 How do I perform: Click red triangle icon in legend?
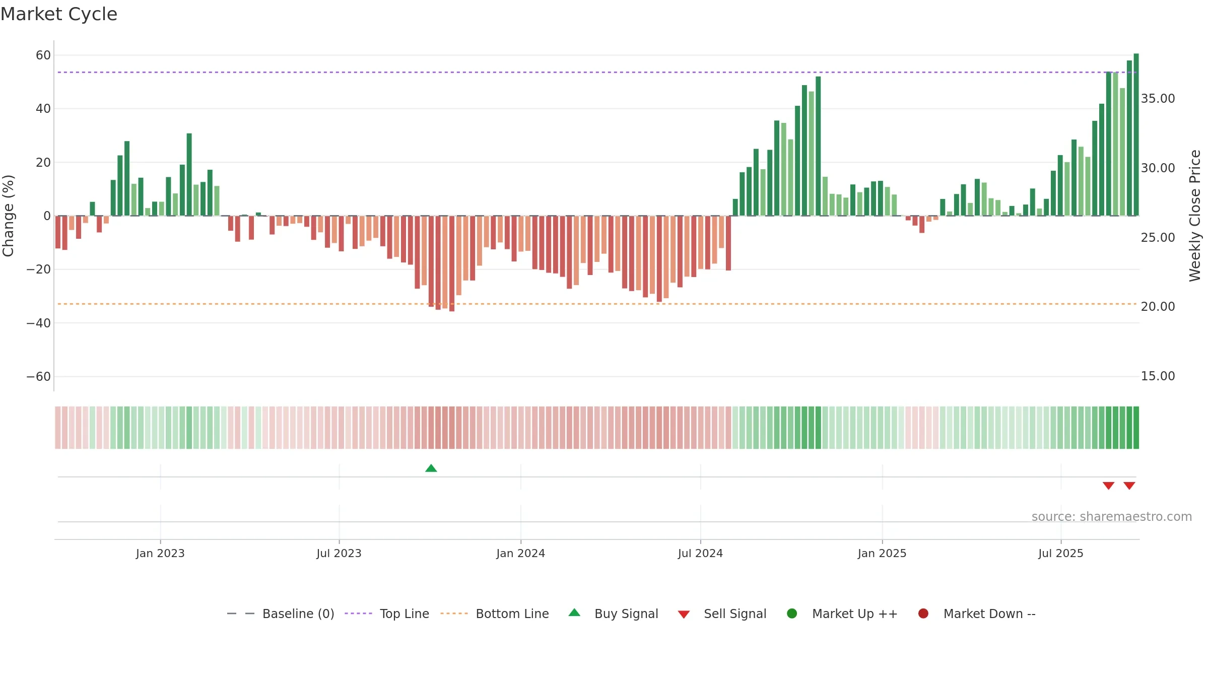coord(684,615)
